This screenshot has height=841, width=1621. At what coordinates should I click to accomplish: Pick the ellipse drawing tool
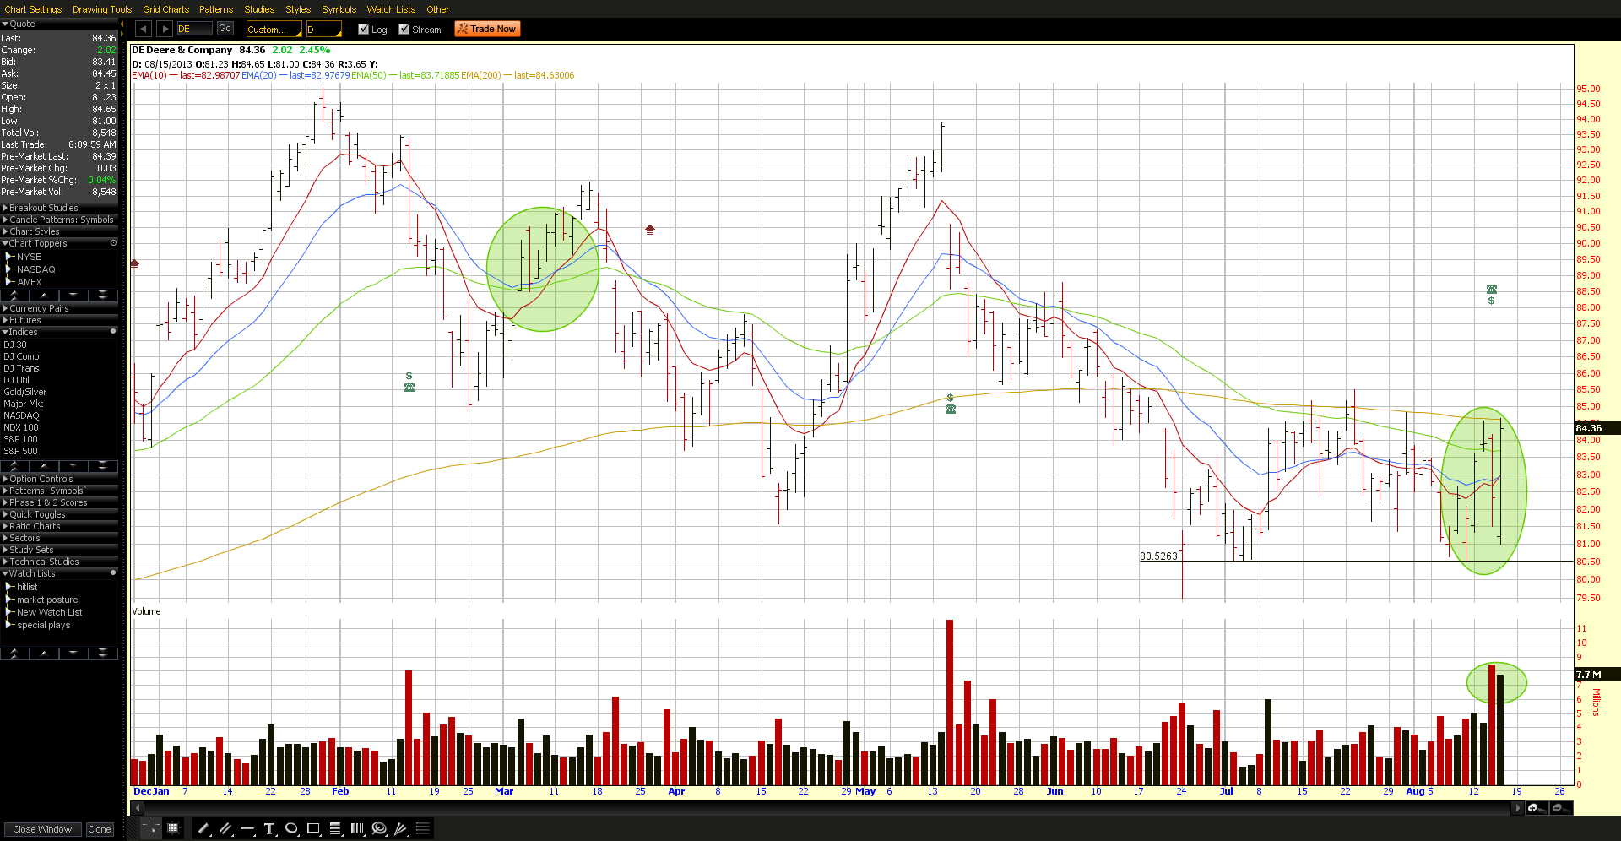click(291, 828)
